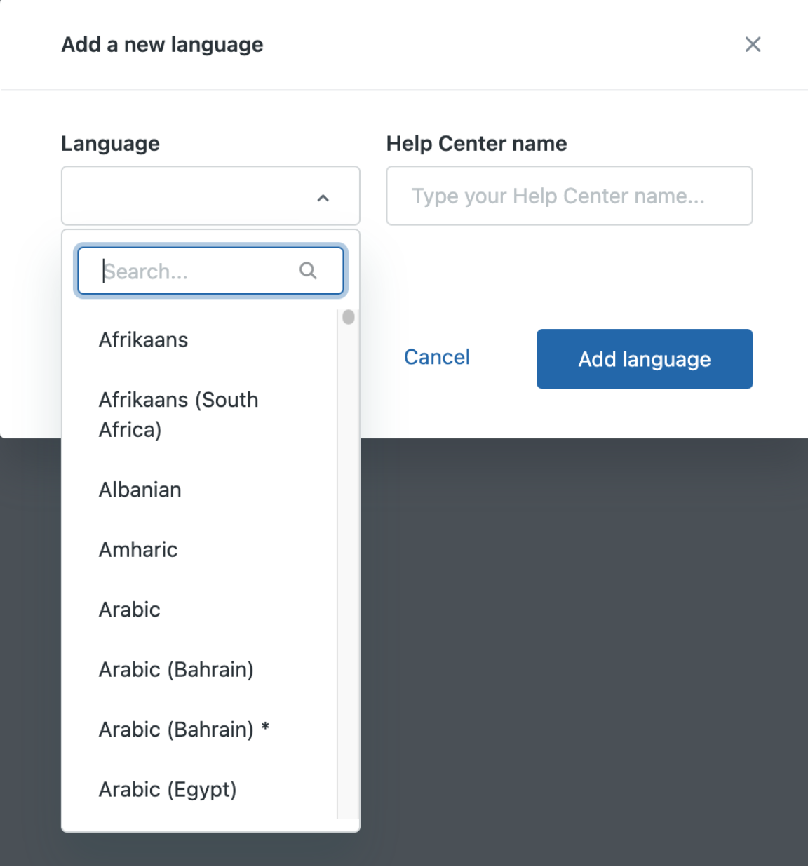Image resolution: width=808 pixels, height=867 pixels.
Task: Type in the Help Center name field
Action: click(x=569, y=196)
